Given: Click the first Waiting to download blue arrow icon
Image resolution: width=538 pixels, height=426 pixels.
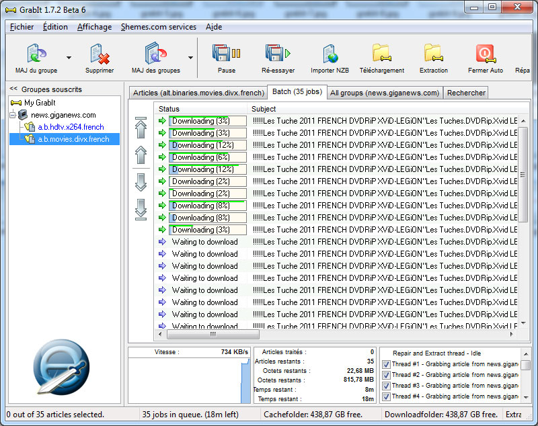Looking at the screenshot, I should 162,242.
